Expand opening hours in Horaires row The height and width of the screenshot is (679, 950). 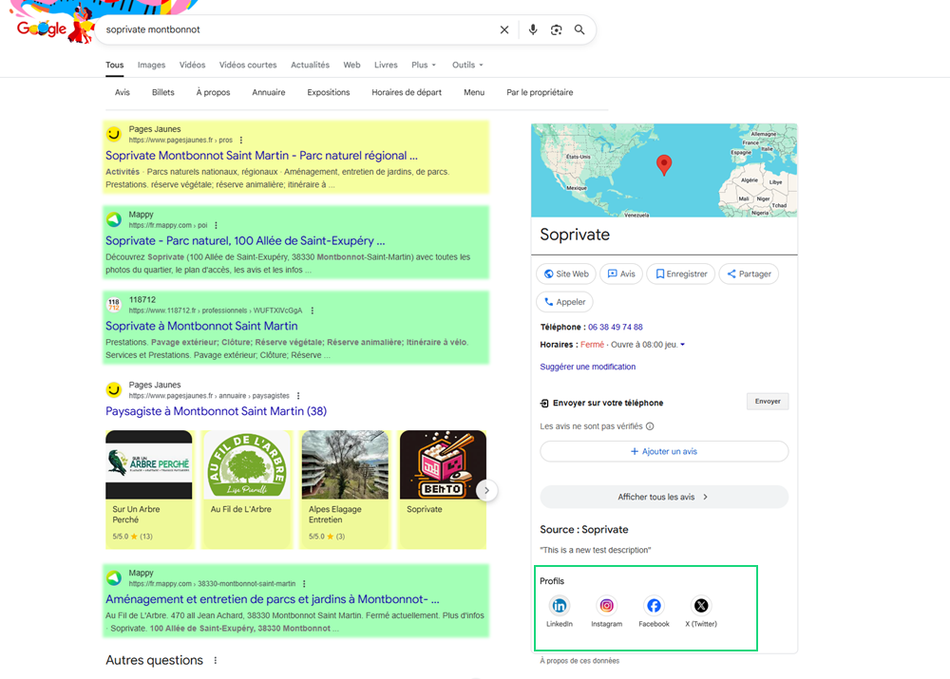click(x=682, y=345)
